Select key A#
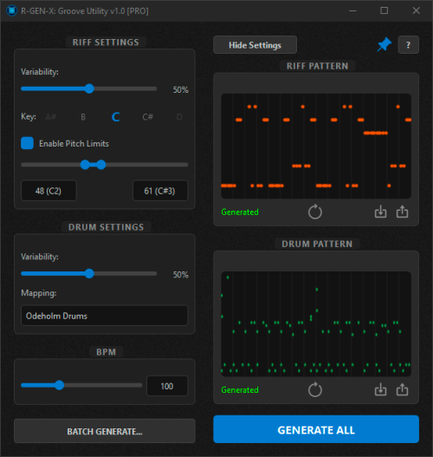Screen dimensions: 433x457 pos(51,117)
